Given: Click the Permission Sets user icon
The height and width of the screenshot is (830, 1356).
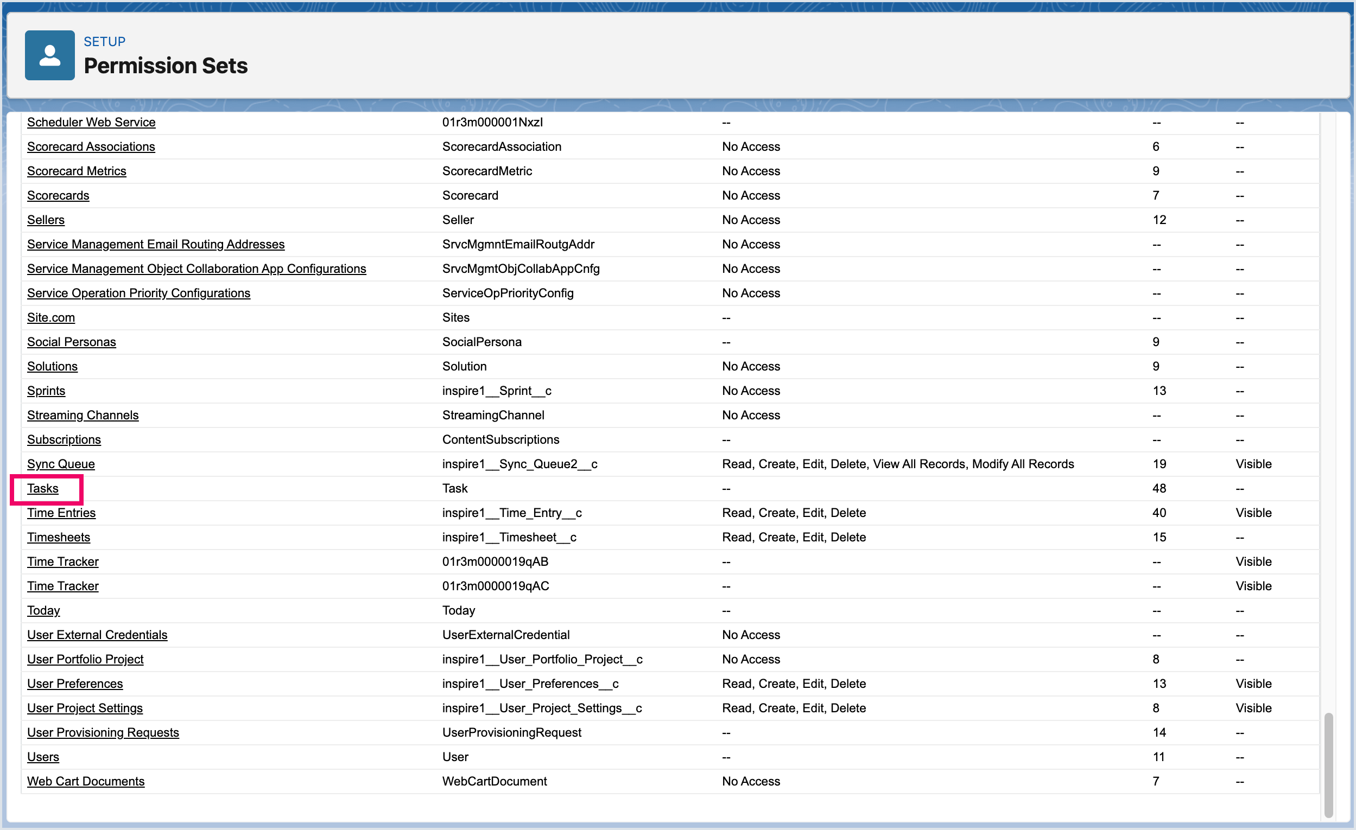Looking at the screenshot, I should coord(49,55).
